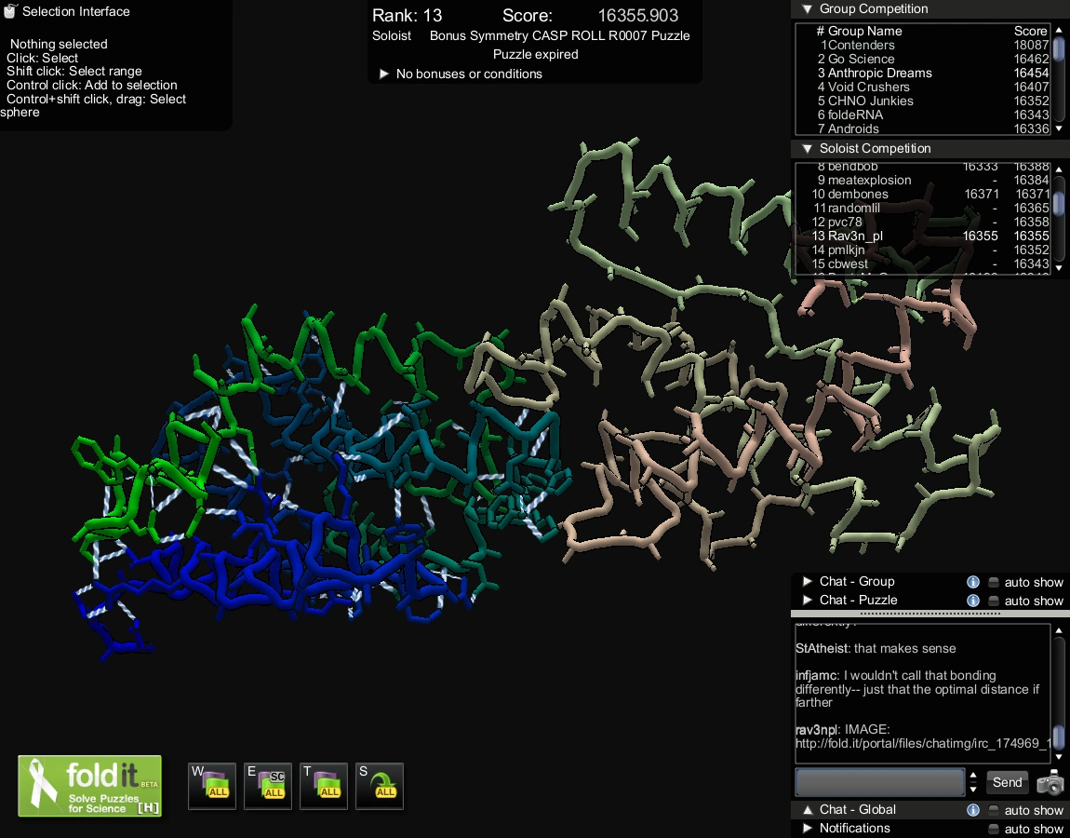
Task: Expand the Chat - Group panel
Action: click(807, 582)
